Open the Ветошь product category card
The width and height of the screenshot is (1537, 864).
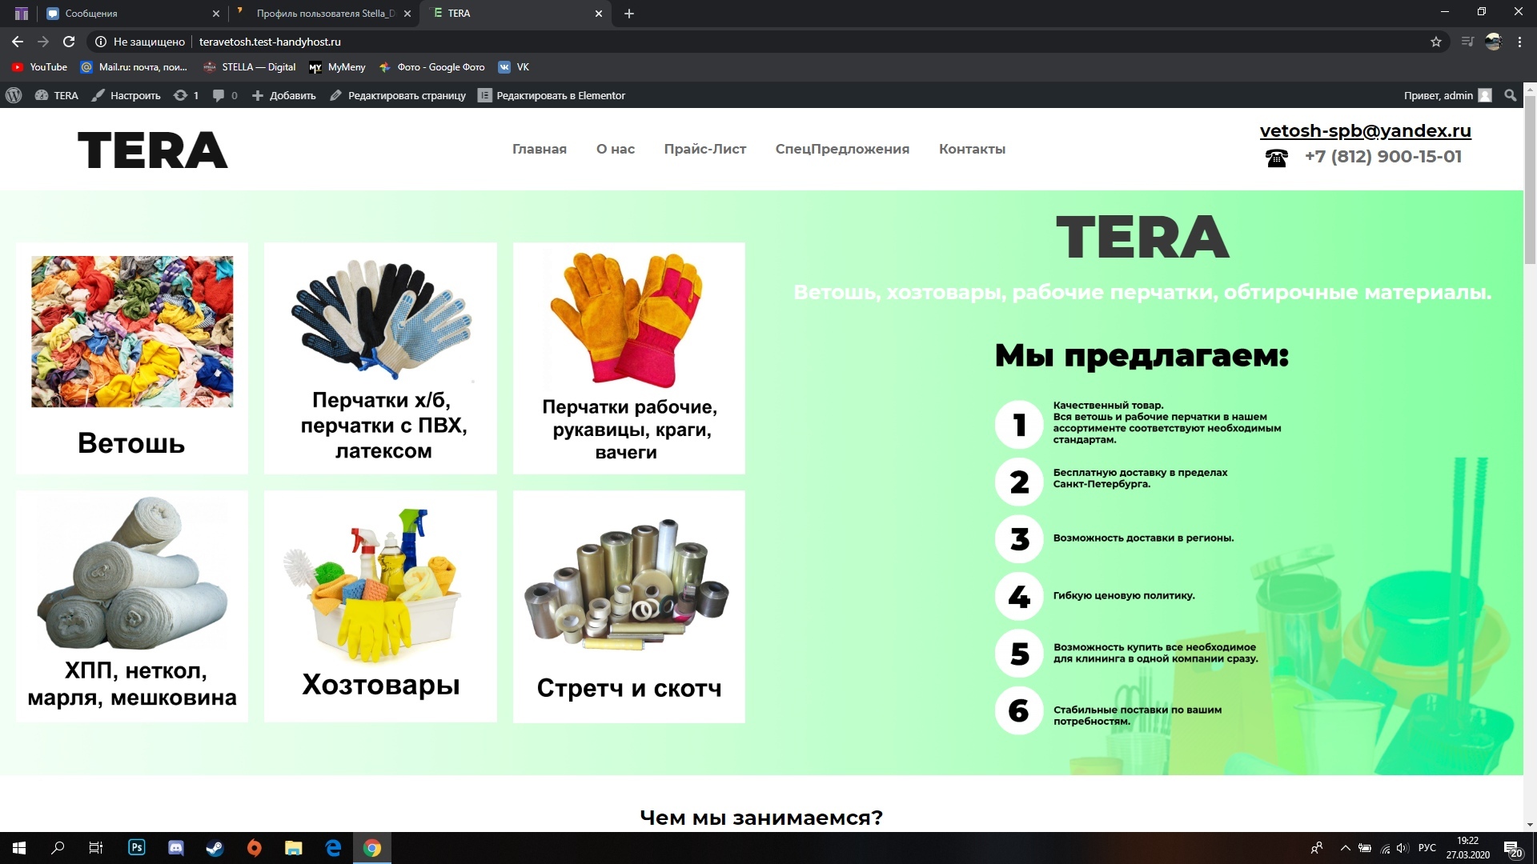click(x=132, y=358)
